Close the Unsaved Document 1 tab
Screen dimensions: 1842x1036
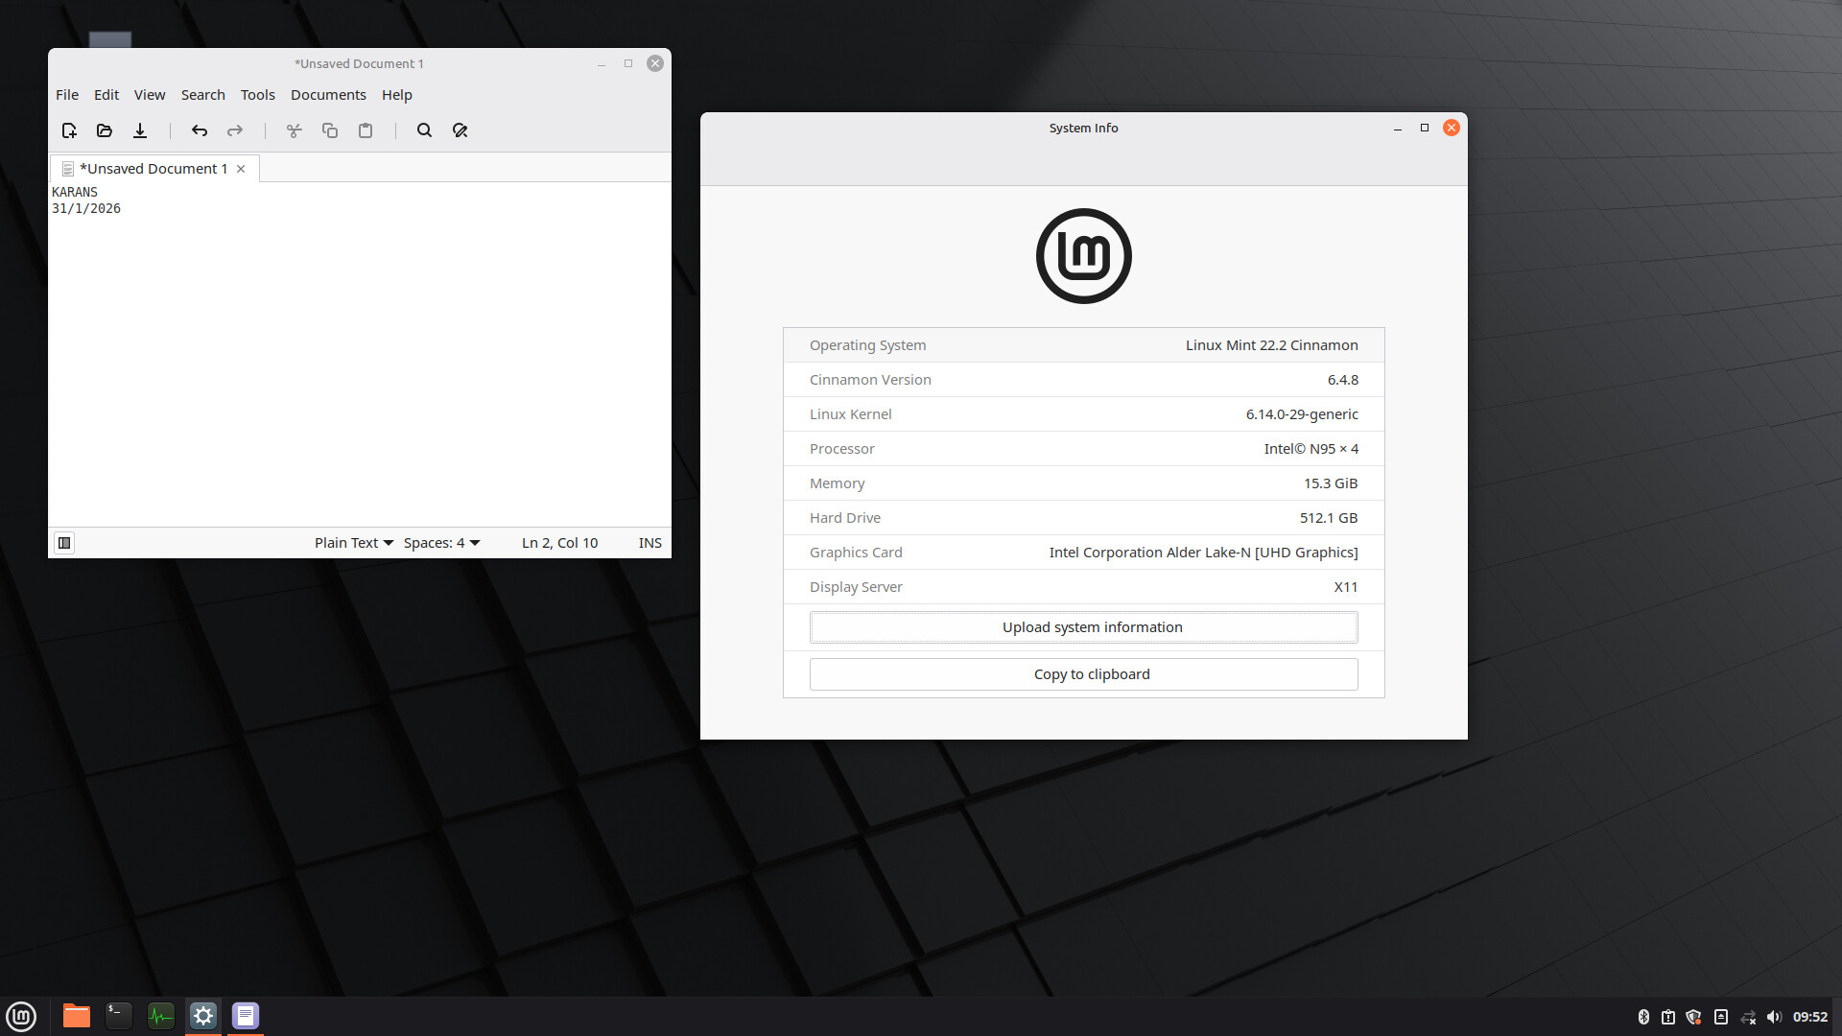coord(241,169)
